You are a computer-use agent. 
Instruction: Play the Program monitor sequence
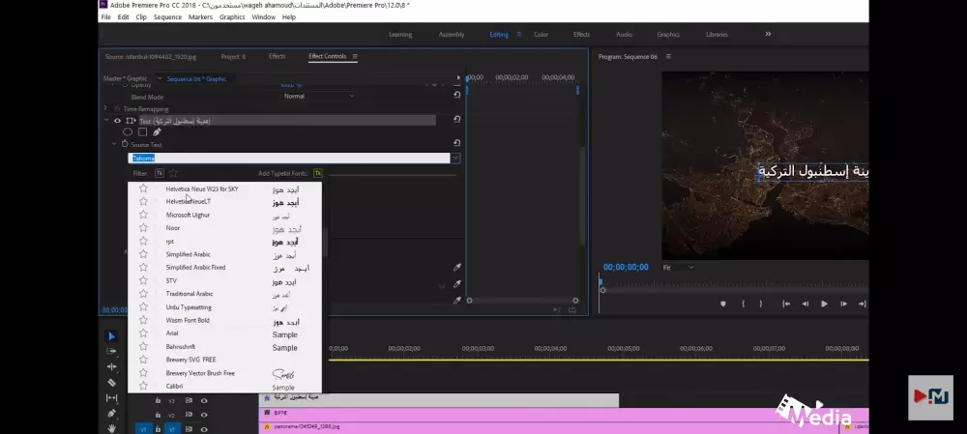[824, 304]
